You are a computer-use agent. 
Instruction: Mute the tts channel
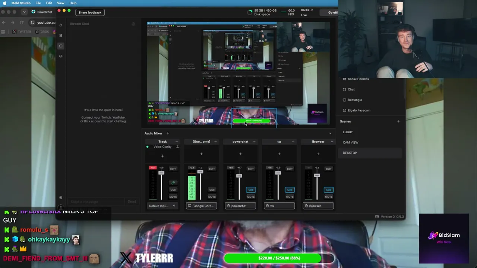coord(290,197)
